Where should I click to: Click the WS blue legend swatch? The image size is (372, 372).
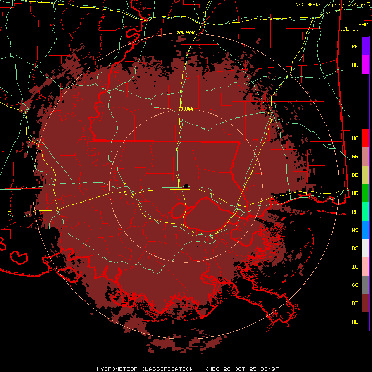point(365,230)
